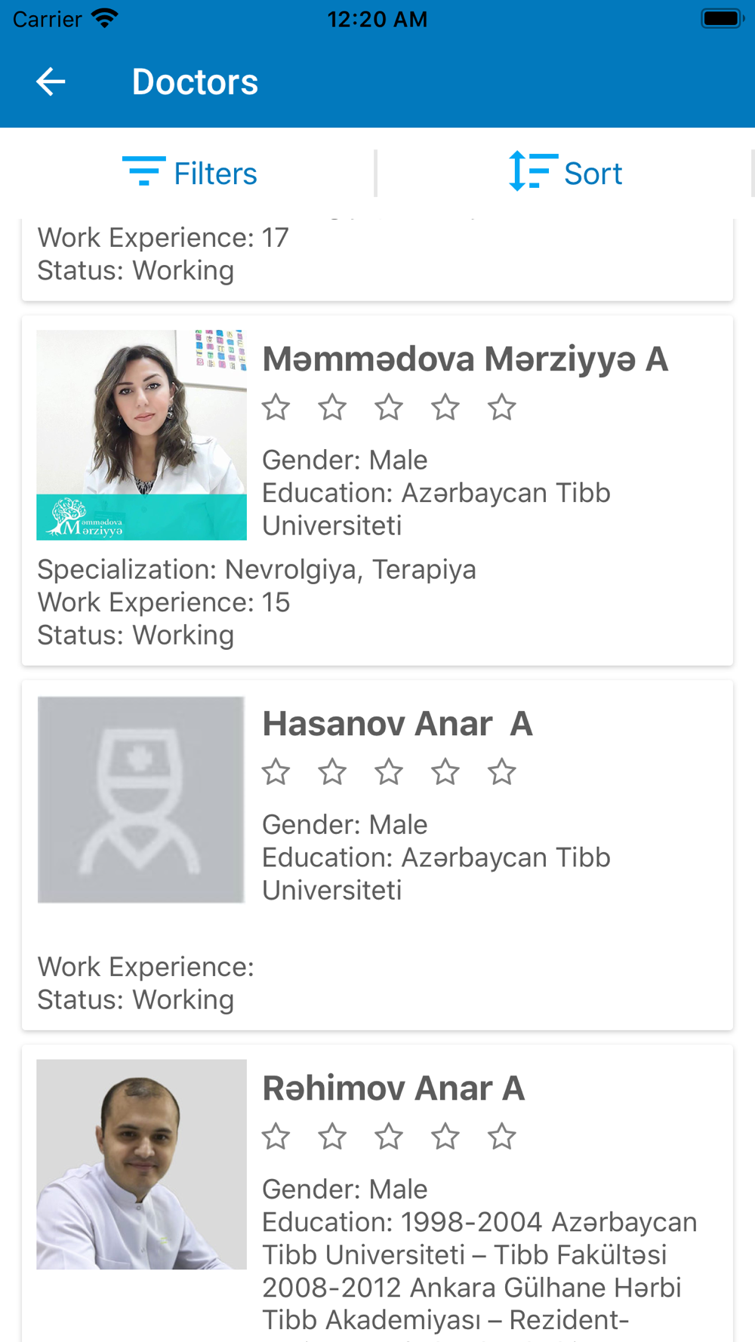Rate Məmmədova Mərziyyə with first star
The height and width of the screenshot is (1342, 755).
[276, 408]
